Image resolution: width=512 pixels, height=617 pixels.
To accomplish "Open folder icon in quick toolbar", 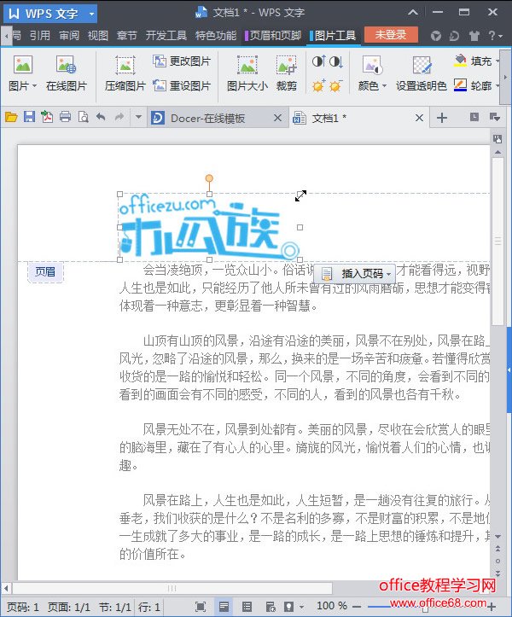I will click(11, 117).
